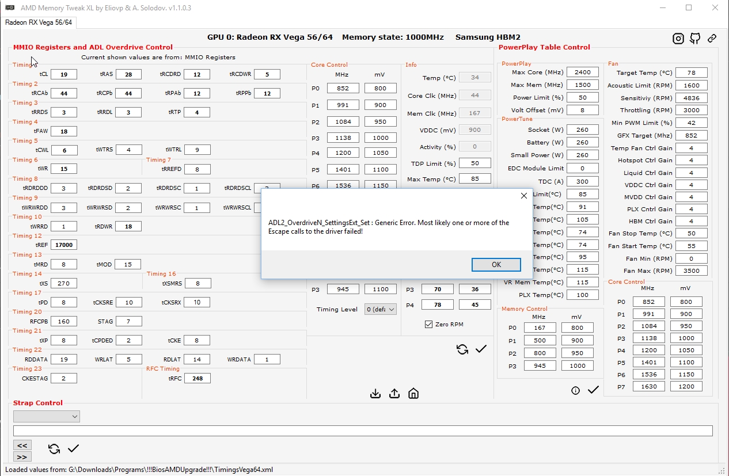Click the application icon in the title bar
Image resolution: width=729 pixels, height=476 pixels.
(9, 8)
